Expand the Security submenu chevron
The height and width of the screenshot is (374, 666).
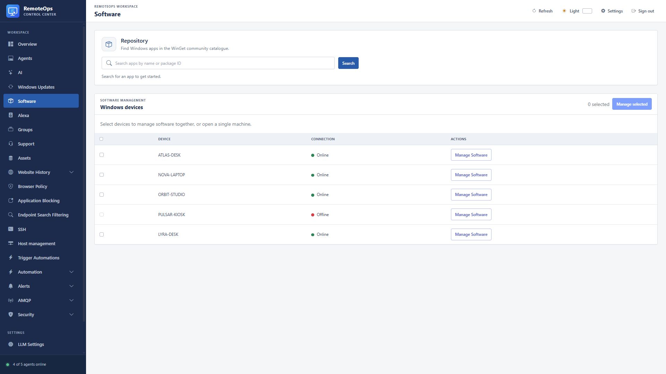(71, 314)
